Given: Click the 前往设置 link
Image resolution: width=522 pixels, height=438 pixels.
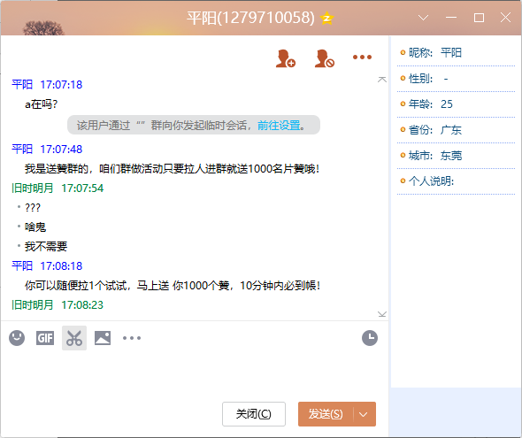Looking at the screenshot, I should click(279, 126).
